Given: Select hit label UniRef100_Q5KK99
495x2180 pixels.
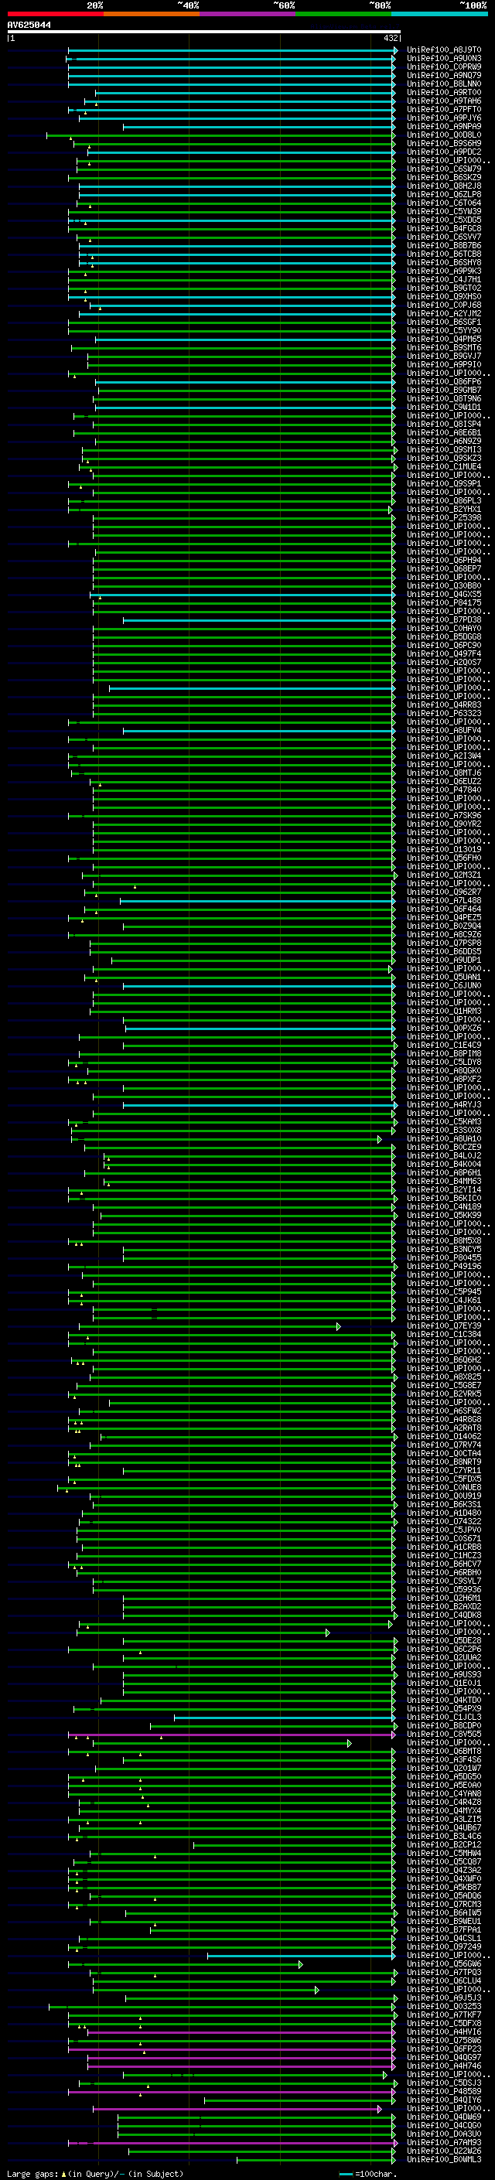Looking at the screenshot, I should point(444,1215).
